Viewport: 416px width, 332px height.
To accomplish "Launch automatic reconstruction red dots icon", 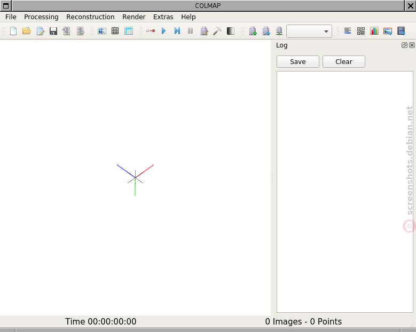I will point(151,31).
